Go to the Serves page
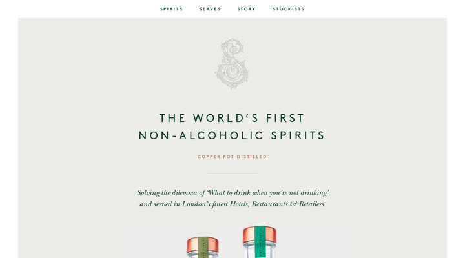The height and width of the screenshot is (258, 465). tap(210, 9)
